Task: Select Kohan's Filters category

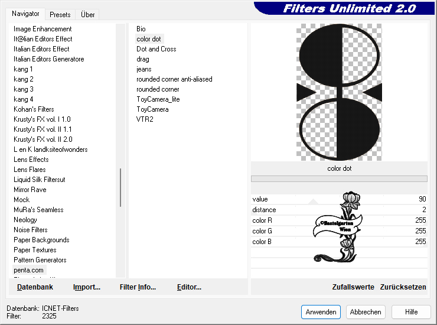Action: coord(34,109)
